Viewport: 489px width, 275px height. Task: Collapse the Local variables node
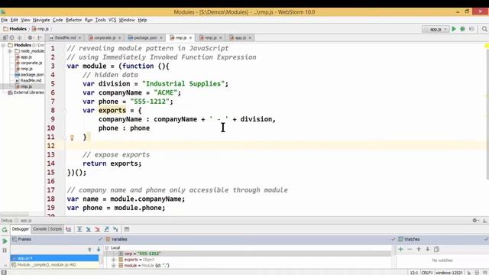pyautogui.click(x=107, y=247)
